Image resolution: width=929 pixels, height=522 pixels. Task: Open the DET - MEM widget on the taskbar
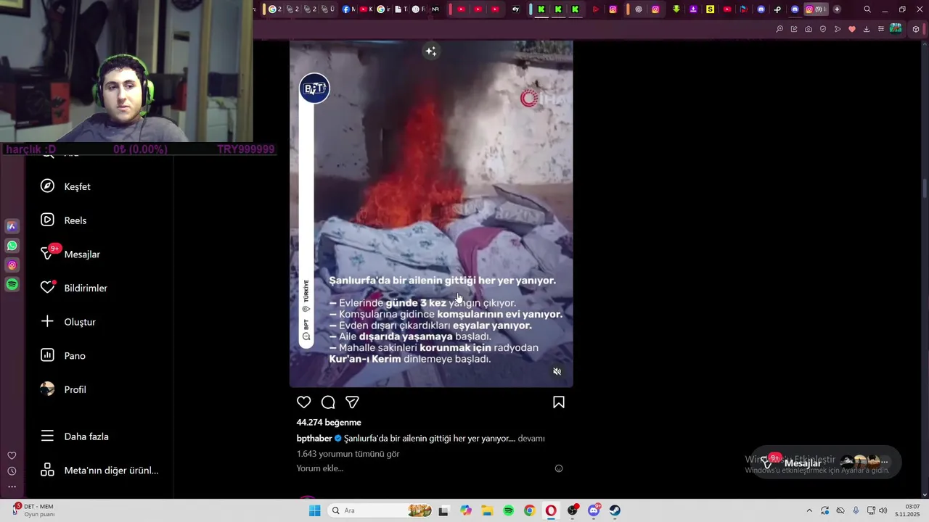click(35, 510)
